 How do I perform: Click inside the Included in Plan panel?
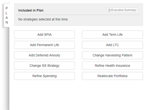78,15
